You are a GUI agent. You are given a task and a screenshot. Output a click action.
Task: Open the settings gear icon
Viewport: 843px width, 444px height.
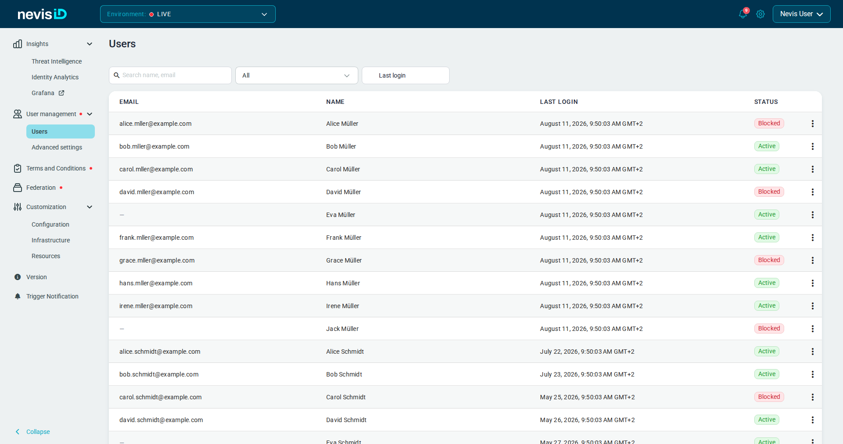pyautogui.click(x=760, y=14)
